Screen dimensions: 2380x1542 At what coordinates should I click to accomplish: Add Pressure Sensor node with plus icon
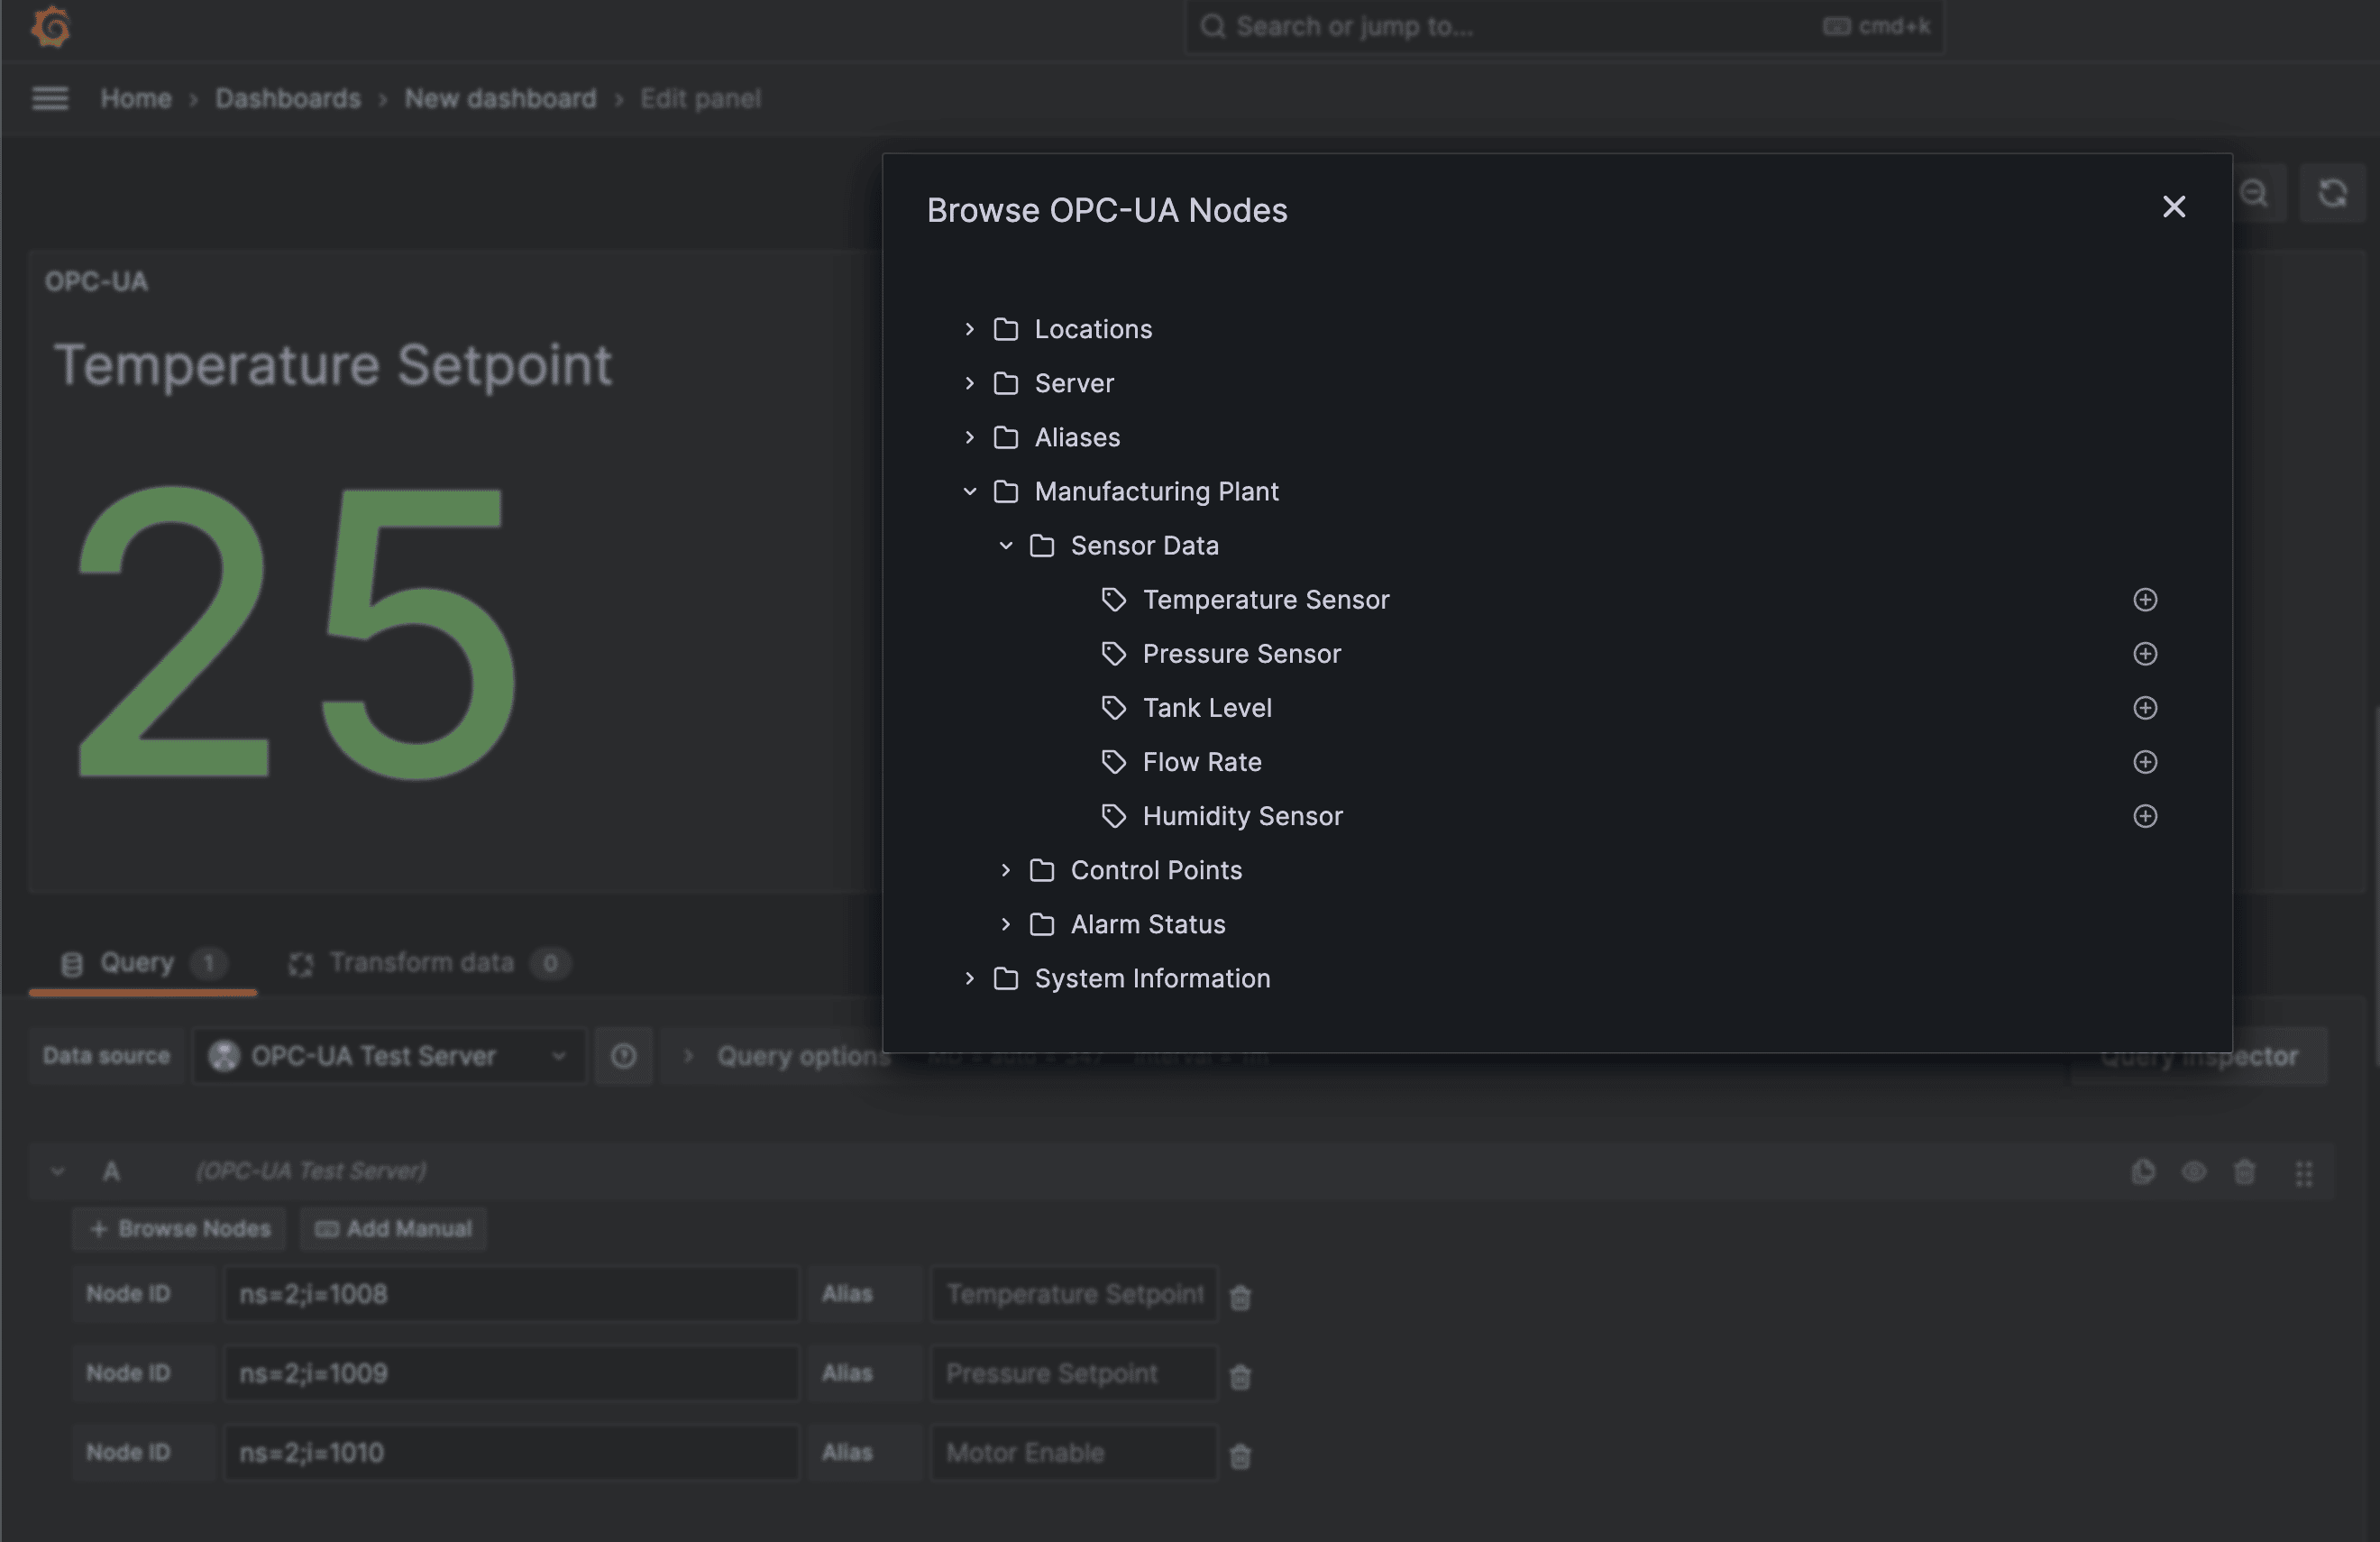2144,653
